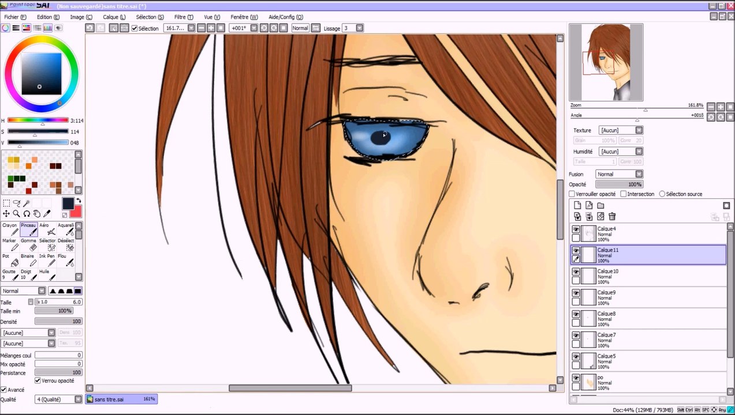Select the Flou blur tool

tap(66, 260)
